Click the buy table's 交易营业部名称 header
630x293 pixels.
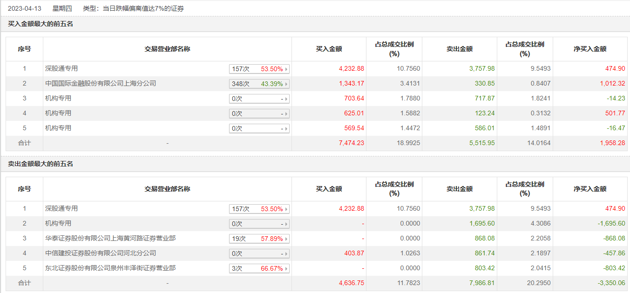point(167,49)
